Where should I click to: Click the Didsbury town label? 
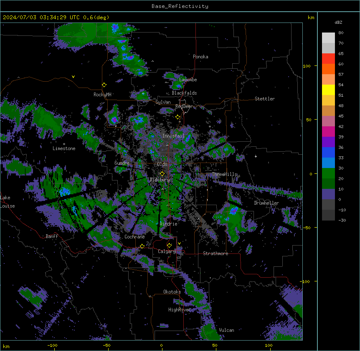click(x=160, y=180)
